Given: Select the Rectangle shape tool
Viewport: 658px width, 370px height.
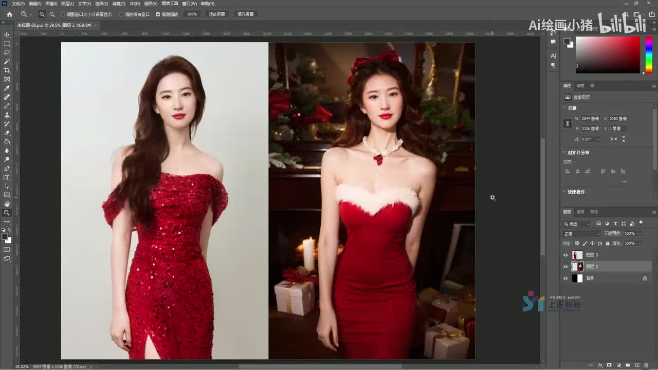Looking at the screenshot, I should click(7, 195).
